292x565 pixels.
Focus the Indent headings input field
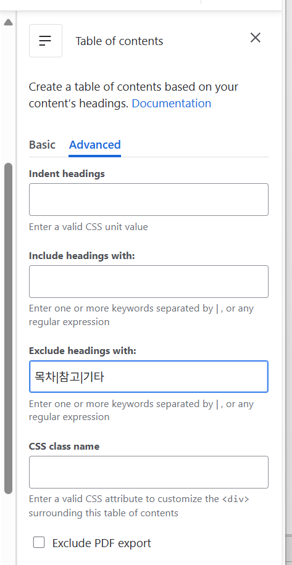[149, 200]
